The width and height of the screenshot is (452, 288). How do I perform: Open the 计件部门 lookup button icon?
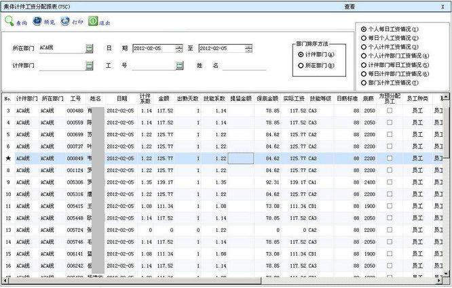pos(90,66)
